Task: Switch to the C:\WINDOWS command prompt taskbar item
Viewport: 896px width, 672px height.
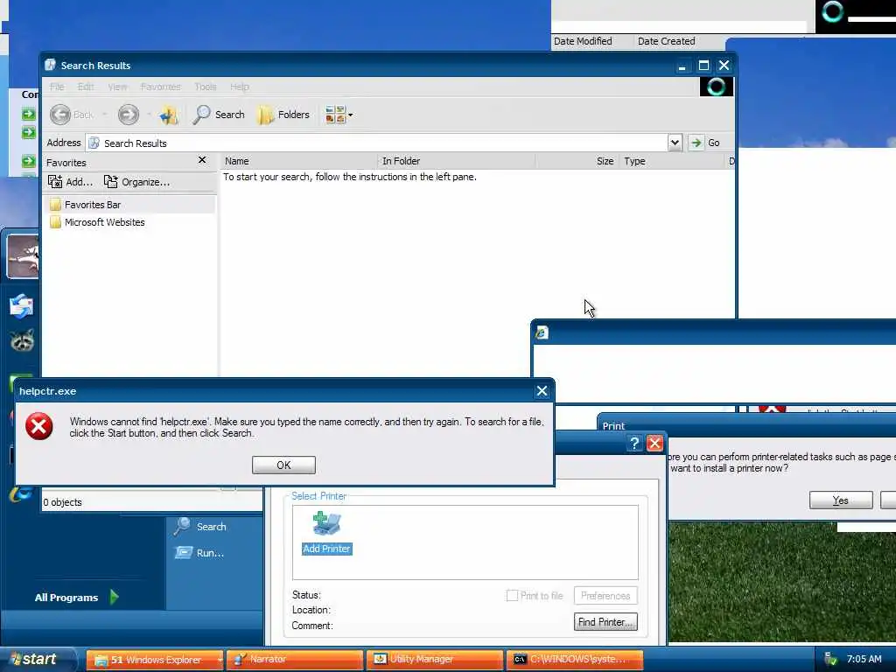Action: coord(575,660)
